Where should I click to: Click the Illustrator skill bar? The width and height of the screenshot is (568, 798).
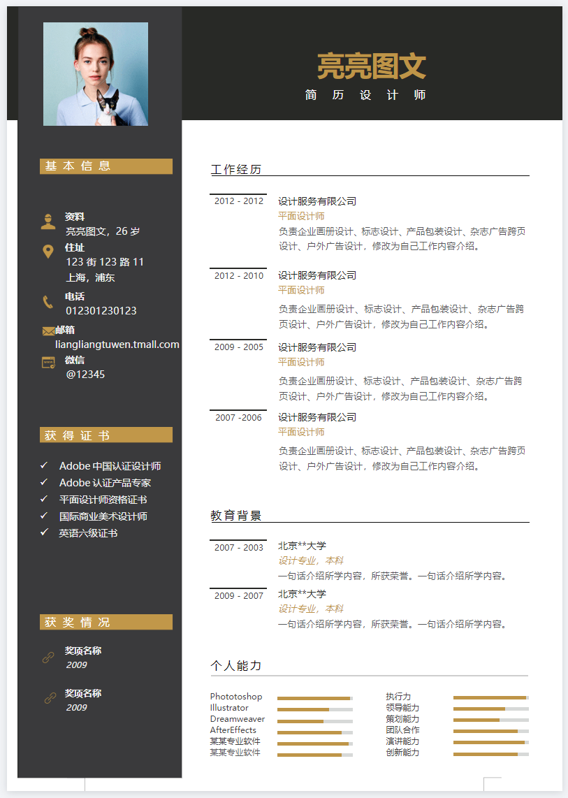(x=315, y=709)
